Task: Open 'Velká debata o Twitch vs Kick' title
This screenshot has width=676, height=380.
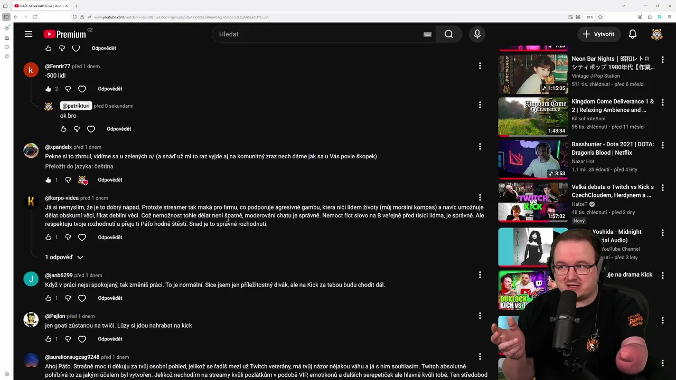Action: [x=613, y=191]
